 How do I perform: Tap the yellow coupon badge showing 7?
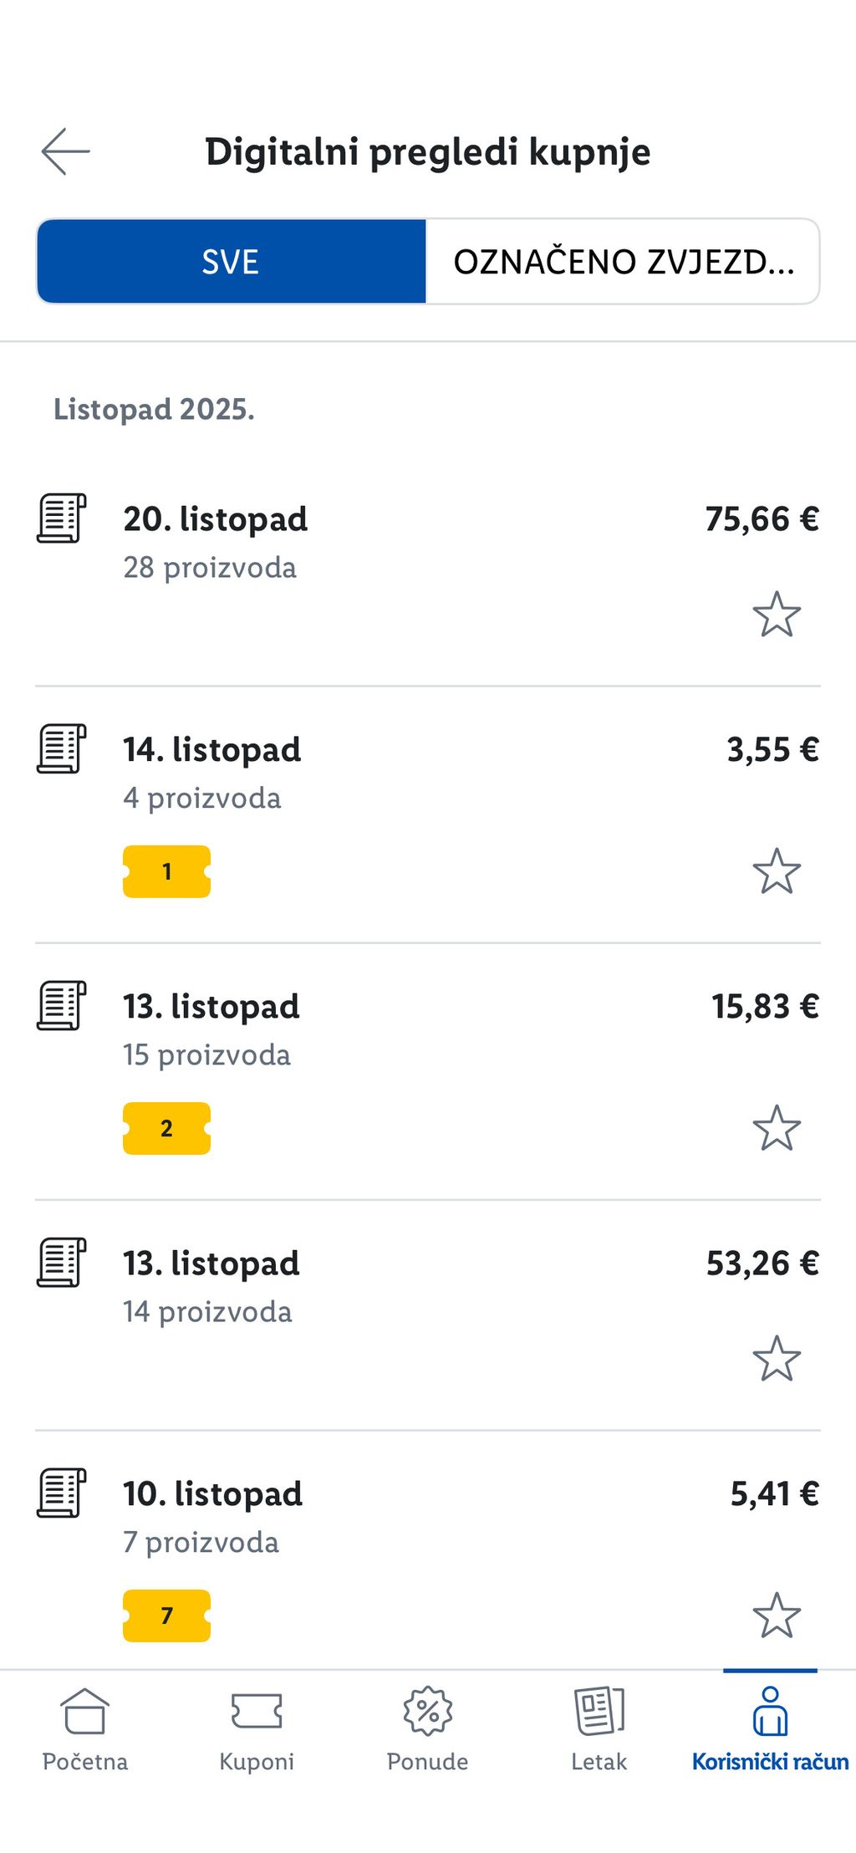tap(166, 1616)
